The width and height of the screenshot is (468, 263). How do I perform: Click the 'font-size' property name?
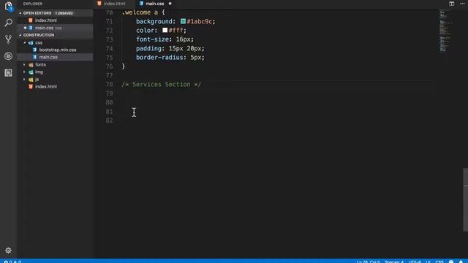click(153, 39)
